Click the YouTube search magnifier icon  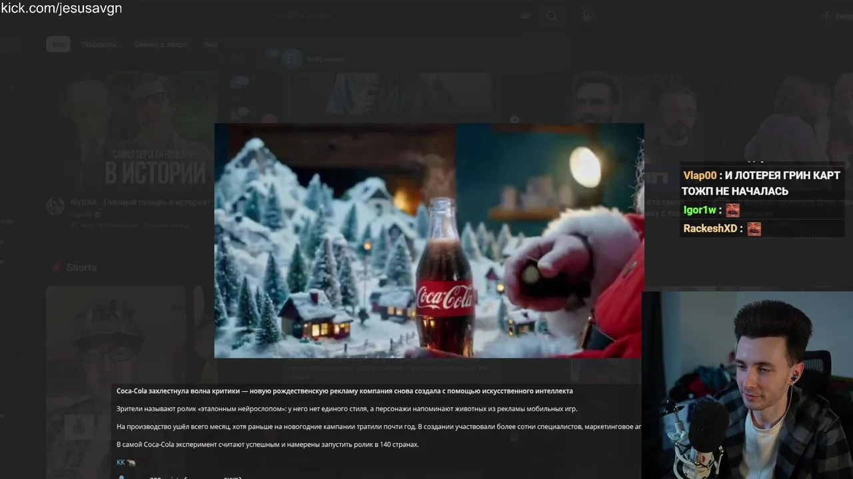point(552,16)
